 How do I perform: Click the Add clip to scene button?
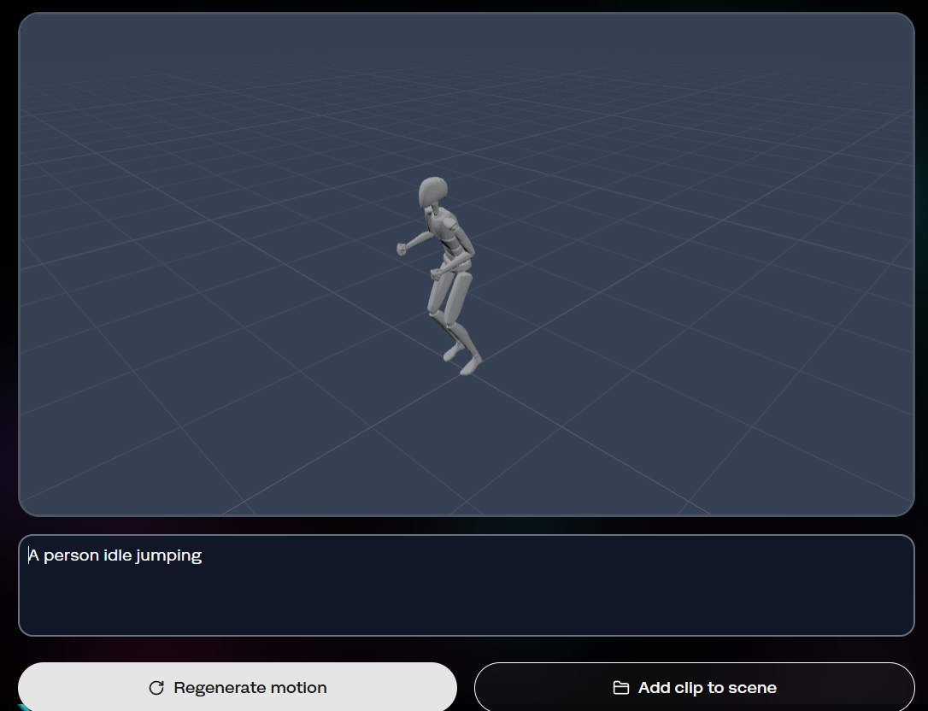(x=694, y=687)
